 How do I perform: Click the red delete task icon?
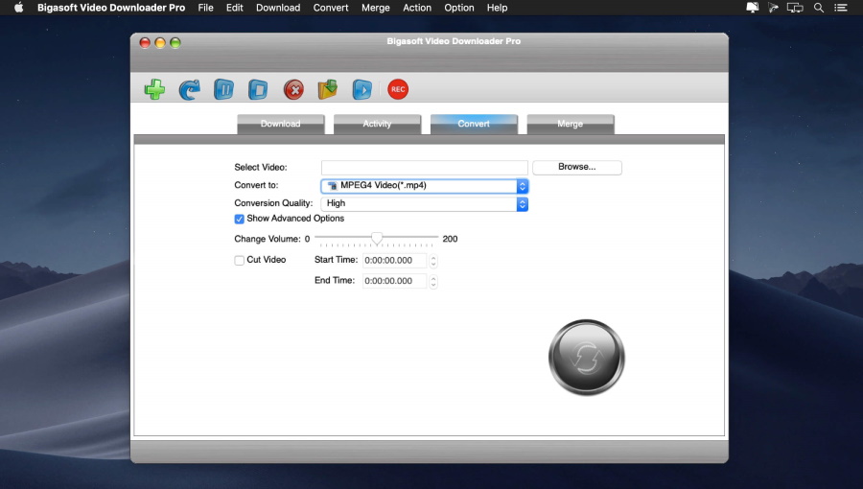coord(293,89)
